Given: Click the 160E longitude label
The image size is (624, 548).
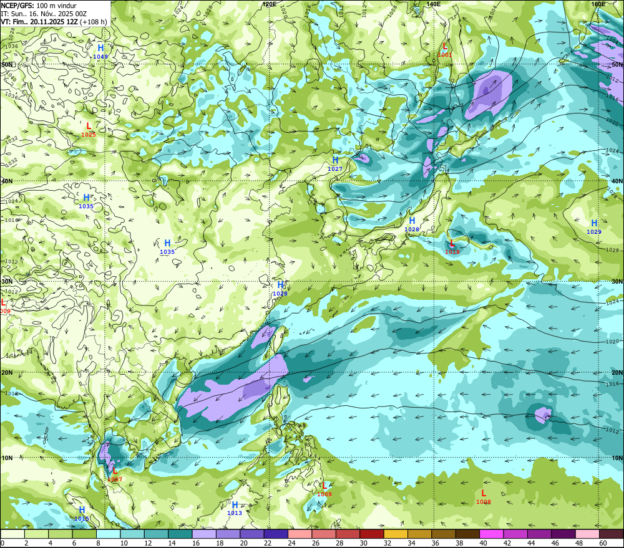Looking at the screenshot, I should click(x=598, y=4).
